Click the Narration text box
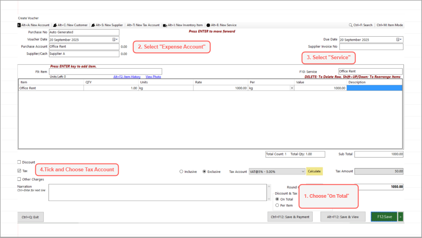The height and width of the screenshot is (238, 422). (x=158, y=193)
